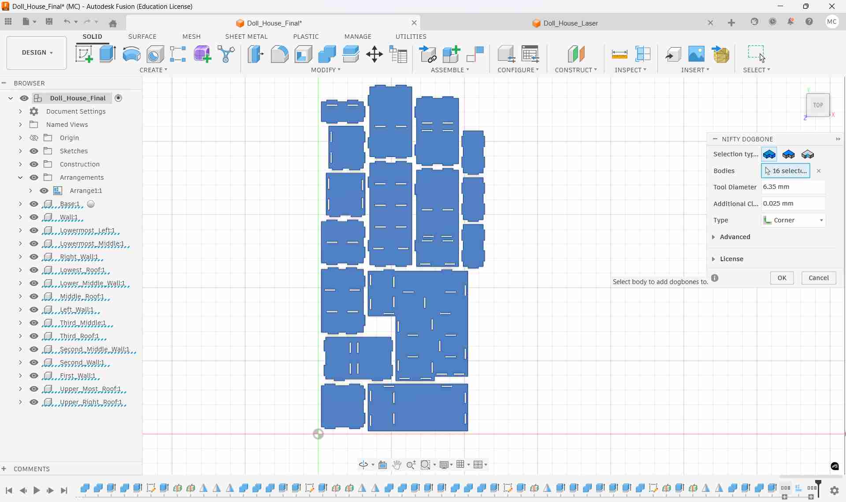
Task: Click OK in the Nifty Dogbone dialog
Action: pos(782,278)
